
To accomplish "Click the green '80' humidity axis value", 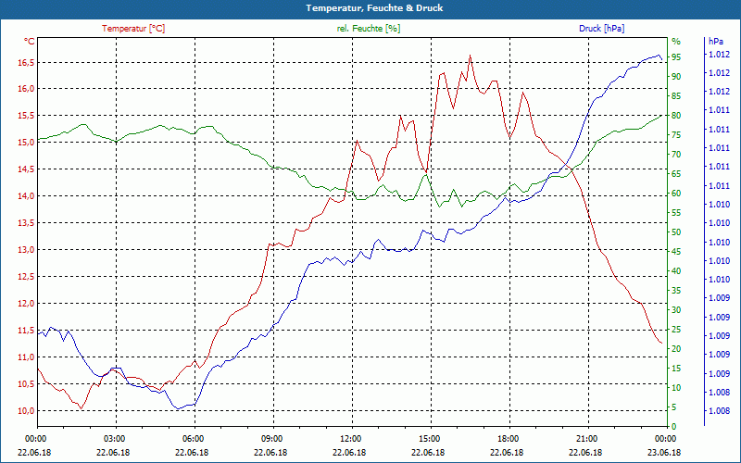I will [676, 116].
